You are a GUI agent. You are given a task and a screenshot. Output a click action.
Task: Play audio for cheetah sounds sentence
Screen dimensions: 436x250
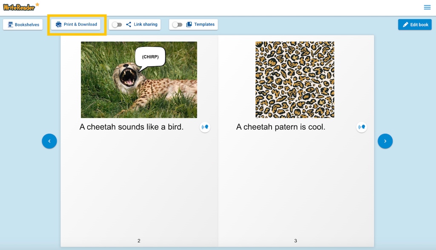pos(205,127)
